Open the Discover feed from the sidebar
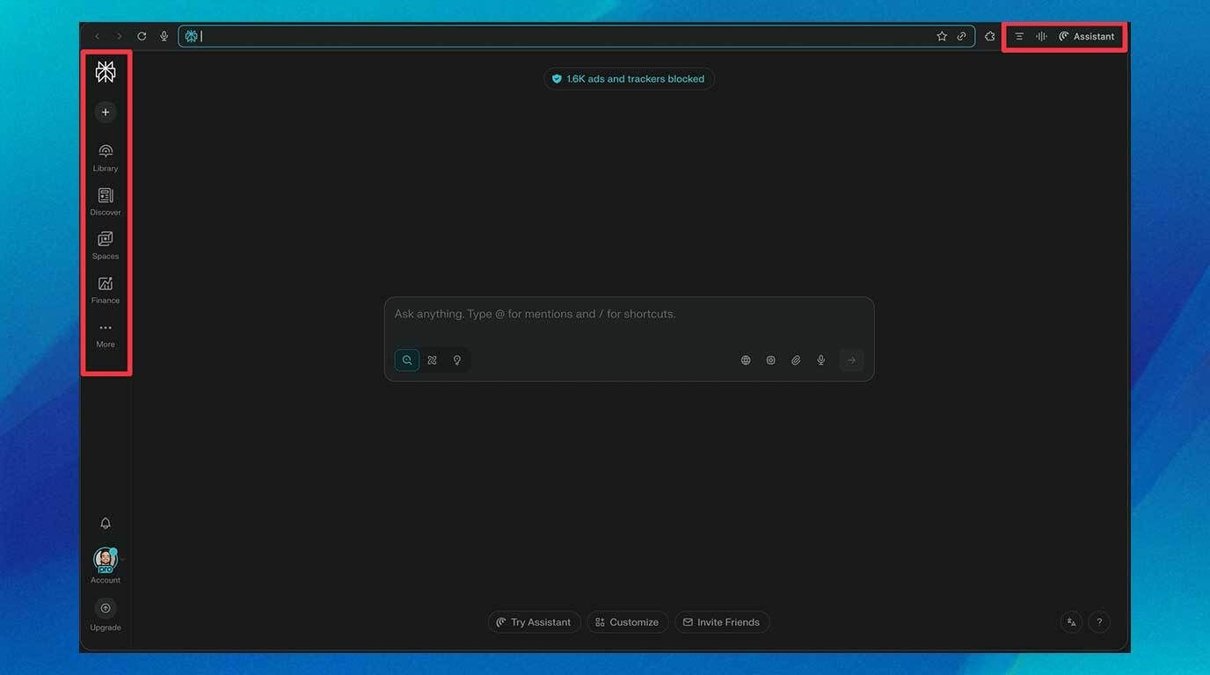Viewport: 1210px width, 675px height. 105,200
